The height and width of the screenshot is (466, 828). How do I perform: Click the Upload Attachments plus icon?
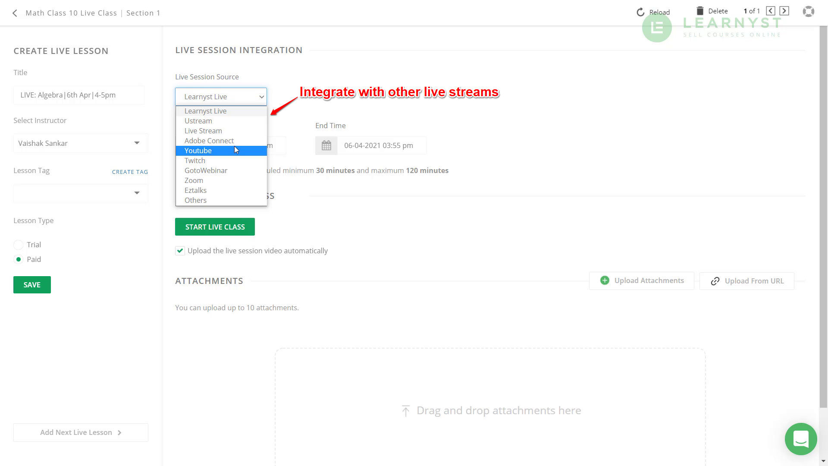pos(605,280)
